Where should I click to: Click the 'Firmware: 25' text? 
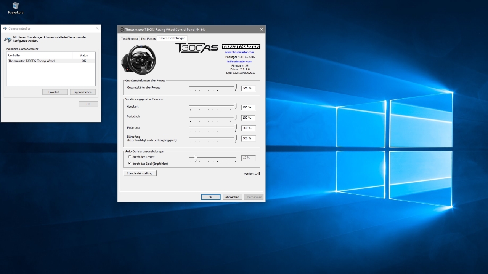click(240, 65)
